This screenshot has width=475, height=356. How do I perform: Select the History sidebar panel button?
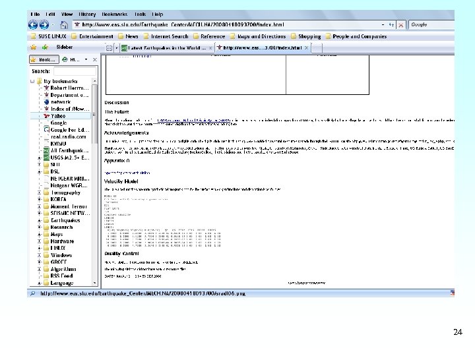pos(71,59)
